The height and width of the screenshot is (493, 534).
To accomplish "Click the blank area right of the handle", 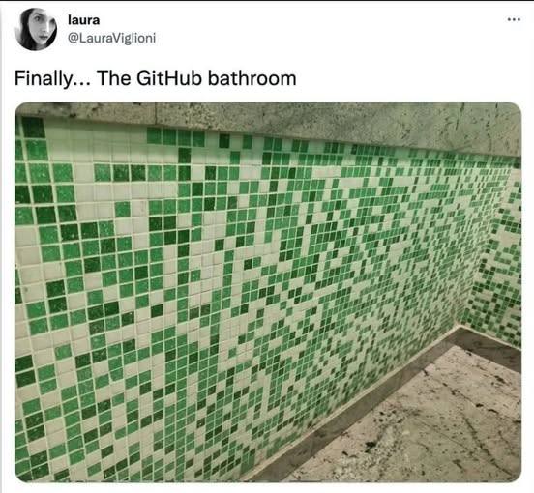I will pos(323,38).
